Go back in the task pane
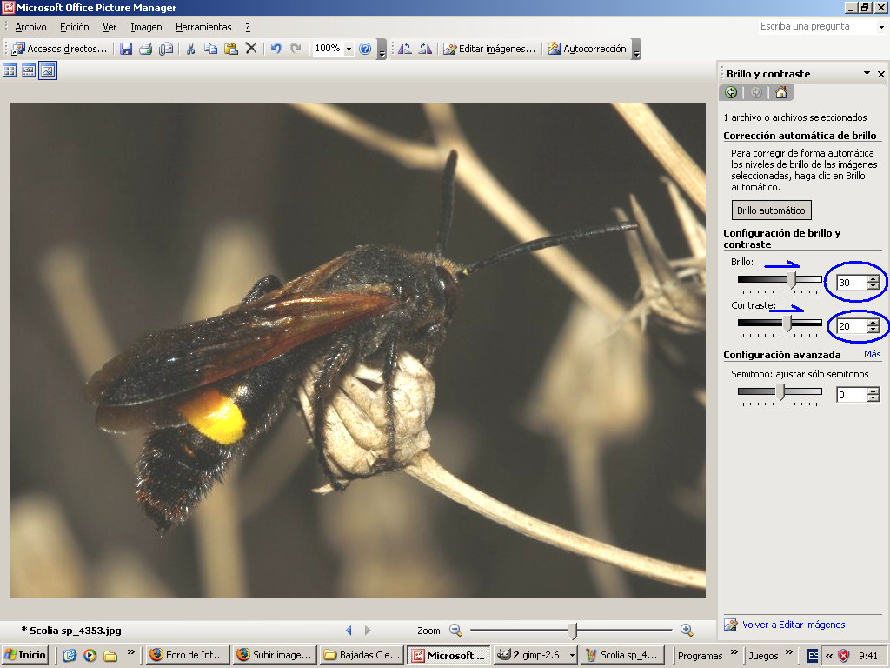The height and width of the screenshot is (668, 890). [731, 92]
